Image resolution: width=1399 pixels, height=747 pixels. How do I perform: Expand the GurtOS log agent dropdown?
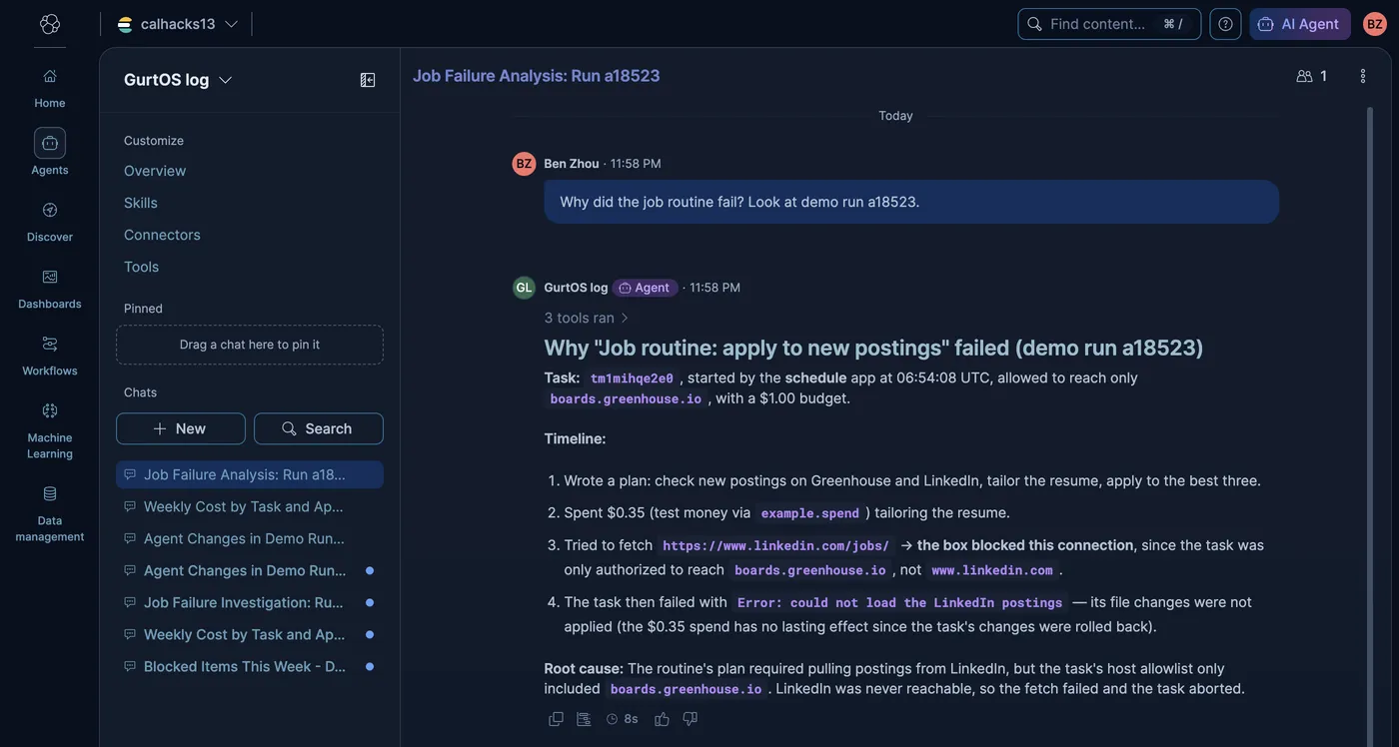179,80
